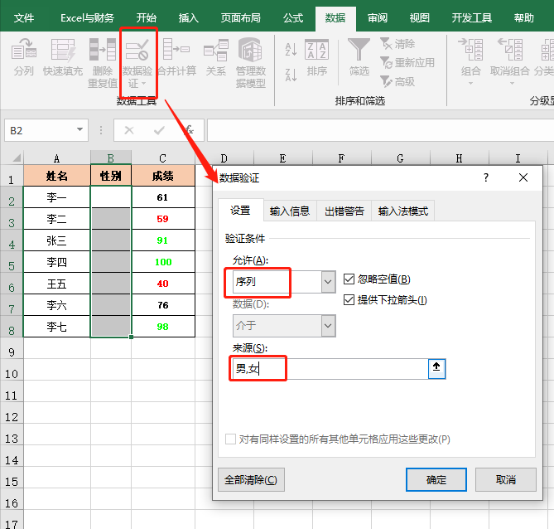Click the OK (确定) button
554x529 pixels.
[436, 479]
